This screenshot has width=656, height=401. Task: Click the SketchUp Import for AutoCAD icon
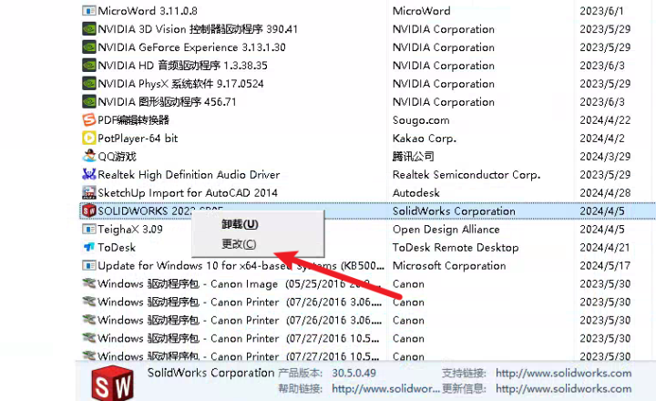pyautogui.click(x=88, y=193)
